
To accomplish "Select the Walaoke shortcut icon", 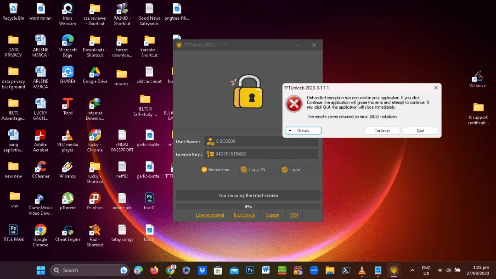I will coord(477,79).
